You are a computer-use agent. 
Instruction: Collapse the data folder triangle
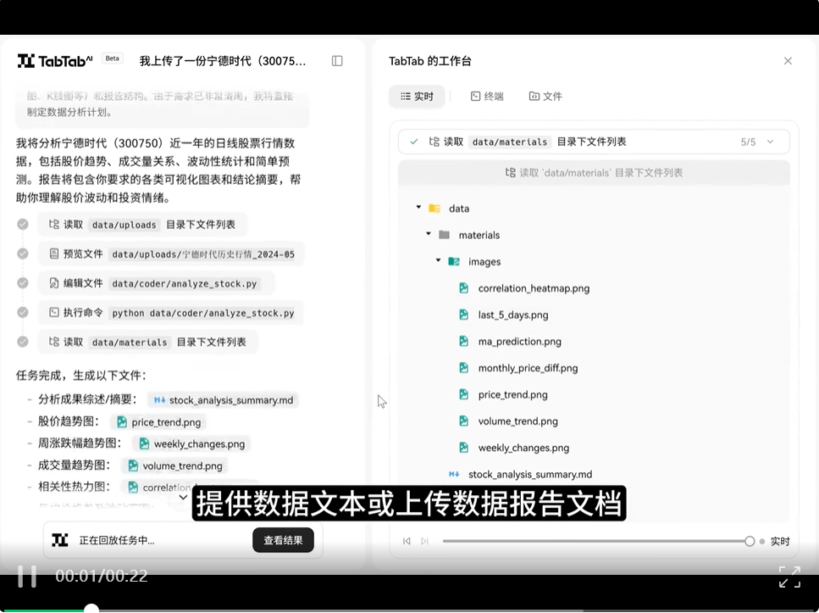(x=418, y=207)
